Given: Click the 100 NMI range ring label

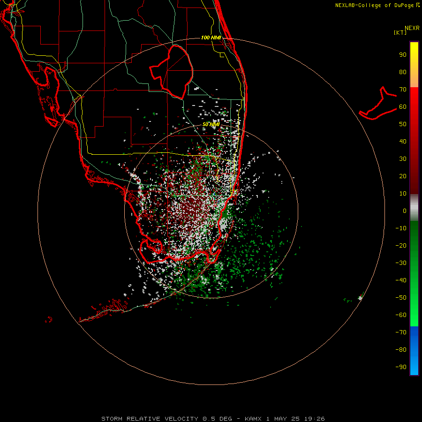Looking at the screenshot, I should pyautogui.click(x=211, y=38).
